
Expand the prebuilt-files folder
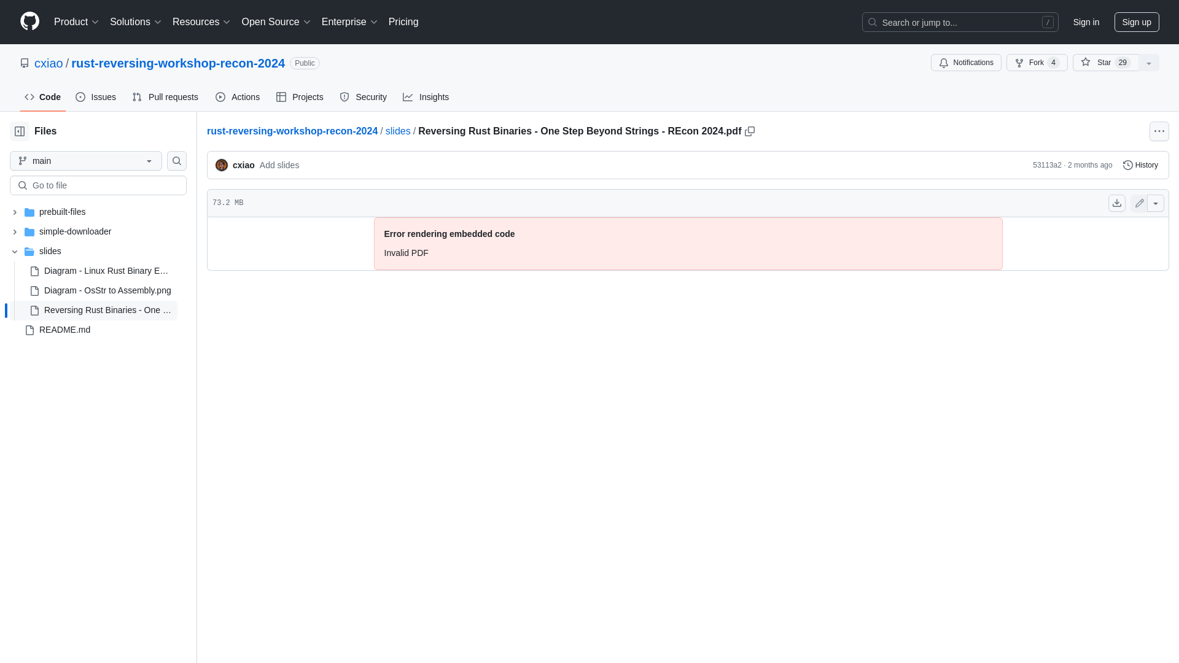tap(15, 212)
